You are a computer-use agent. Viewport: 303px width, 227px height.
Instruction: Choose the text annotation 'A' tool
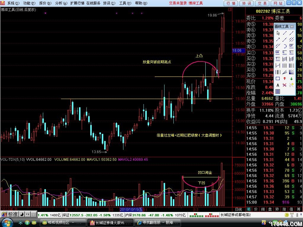tap(278, 85)
